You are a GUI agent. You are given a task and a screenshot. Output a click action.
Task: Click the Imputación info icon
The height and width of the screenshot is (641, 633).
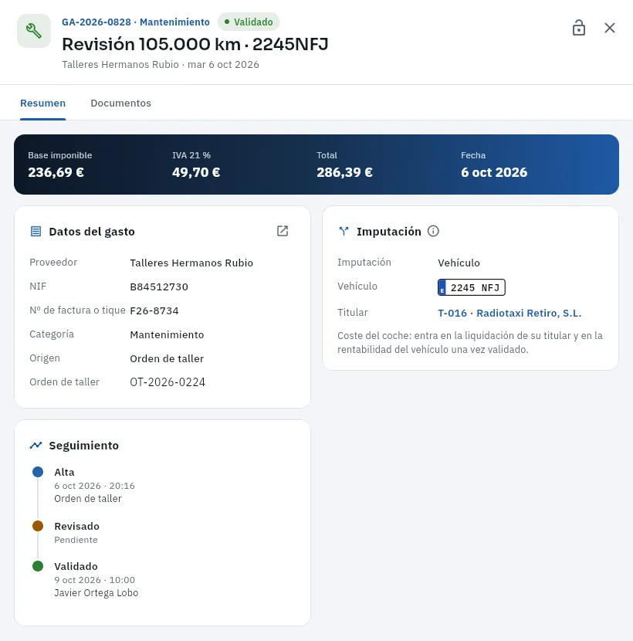[x=433, y=231]
